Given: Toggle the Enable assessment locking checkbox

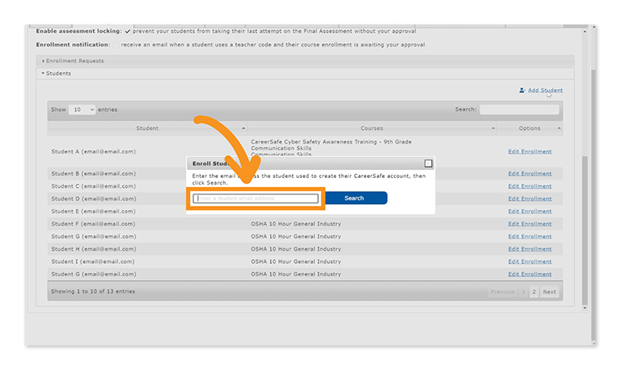Looking at the screenshot, I should [127, 31].
